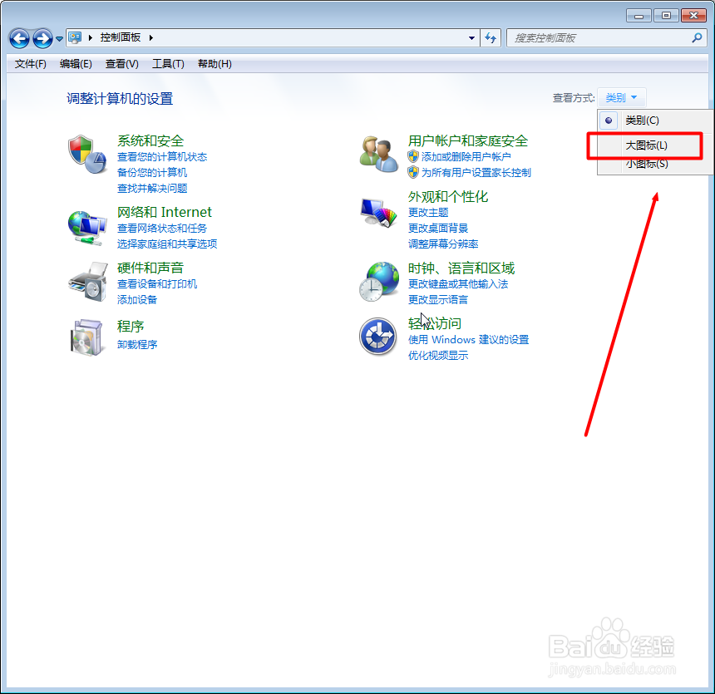The image size is (715, 694).
Task: Open 更改键盘或其他输入法 link
Action: coord(458,283)
